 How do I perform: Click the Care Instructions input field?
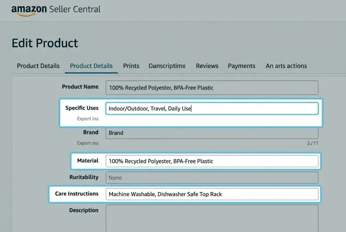212,194
